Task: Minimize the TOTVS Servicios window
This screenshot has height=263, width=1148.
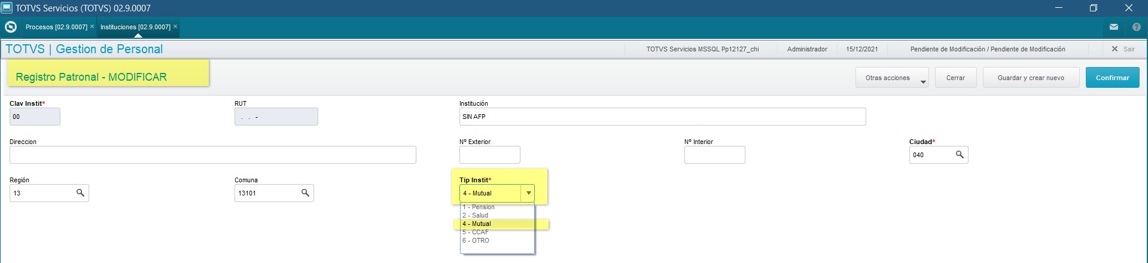Action: pos(1058,8)
